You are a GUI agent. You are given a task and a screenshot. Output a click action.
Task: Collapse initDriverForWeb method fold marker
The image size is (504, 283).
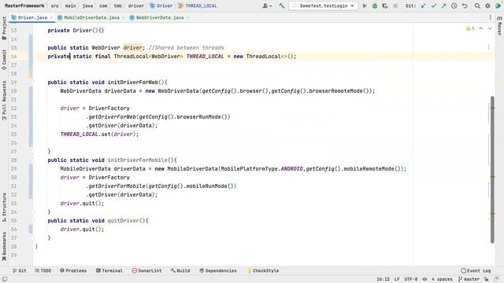pyautogui.click(x=32, y=83)
